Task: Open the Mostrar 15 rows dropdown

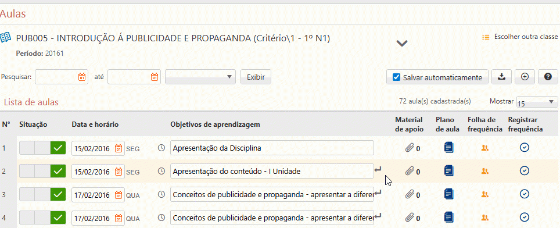Action: point(537,102)
